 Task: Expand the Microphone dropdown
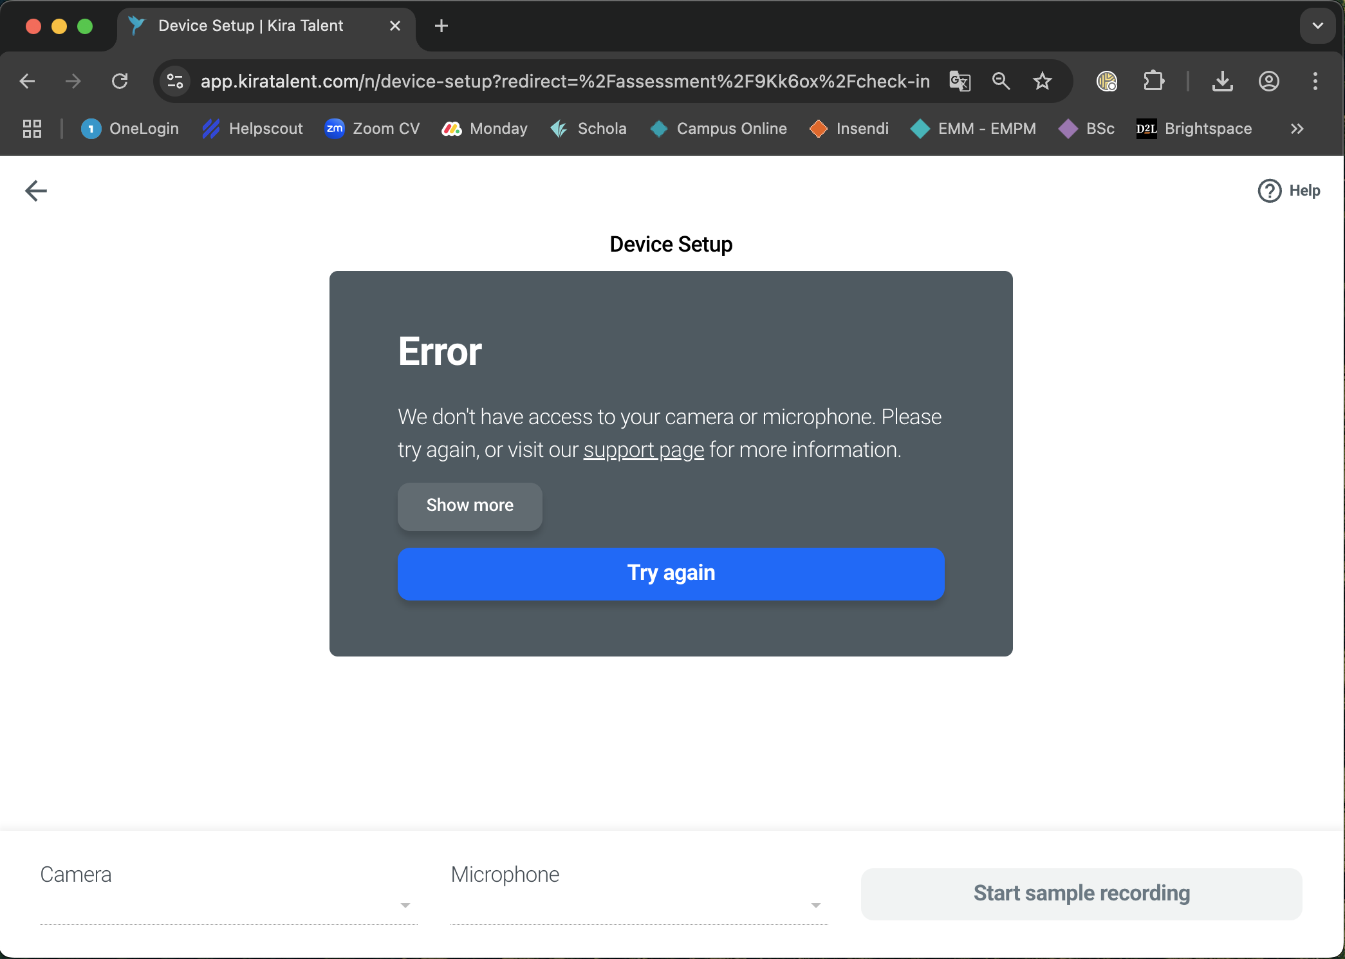coord(815,905)
